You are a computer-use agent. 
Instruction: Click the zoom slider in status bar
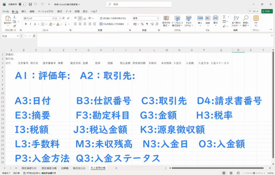coord(254,173)
